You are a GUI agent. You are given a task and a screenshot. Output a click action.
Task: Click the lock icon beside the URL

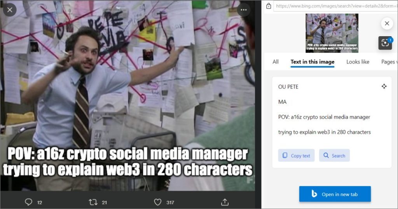[x=269, y=6]
